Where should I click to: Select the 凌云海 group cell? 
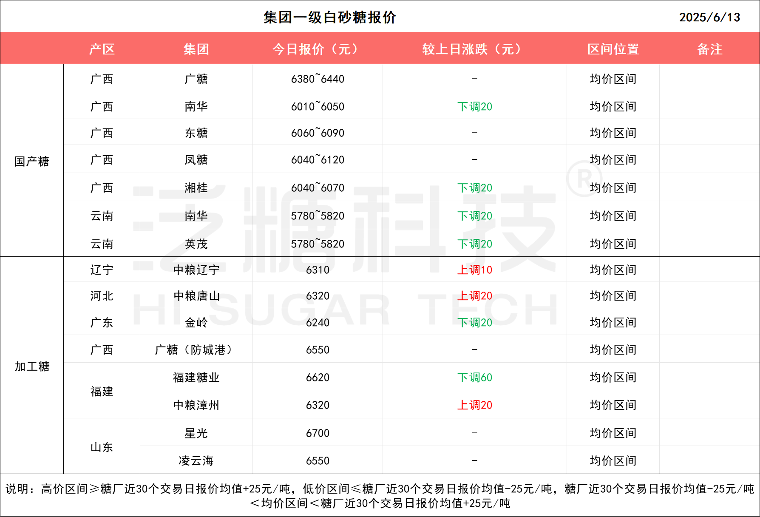coord(196,461)
